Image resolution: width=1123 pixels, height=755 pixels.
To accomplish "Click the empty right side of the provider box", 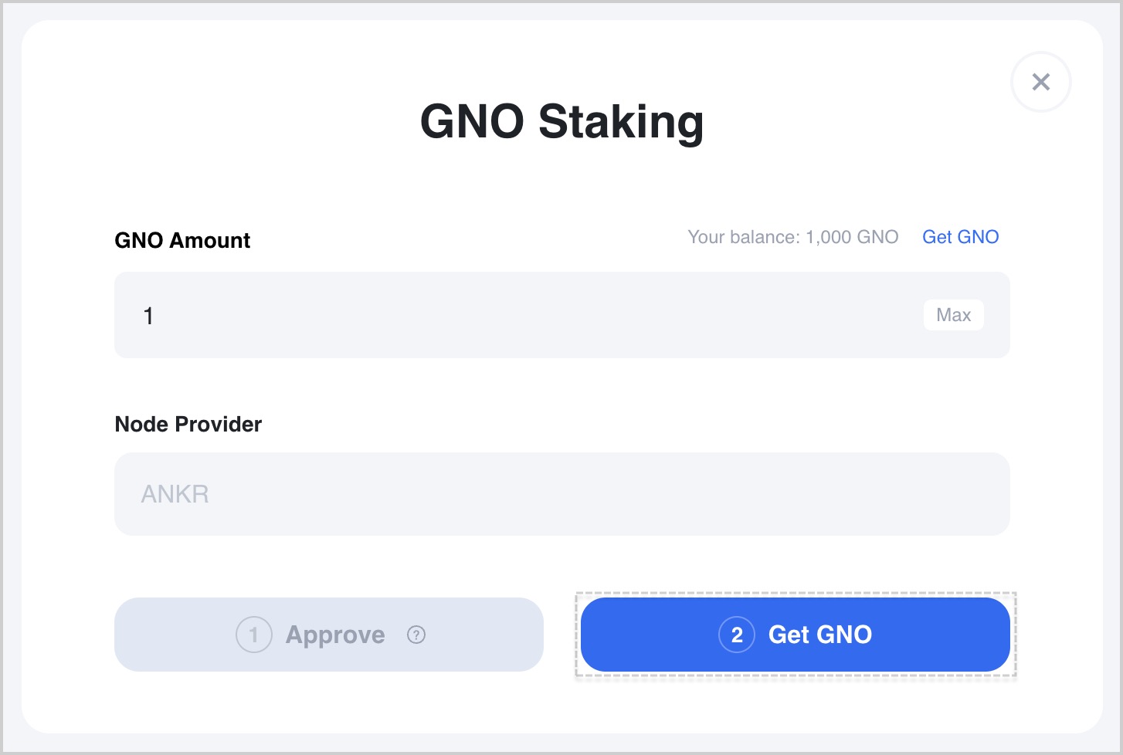I will pos(850,494).
